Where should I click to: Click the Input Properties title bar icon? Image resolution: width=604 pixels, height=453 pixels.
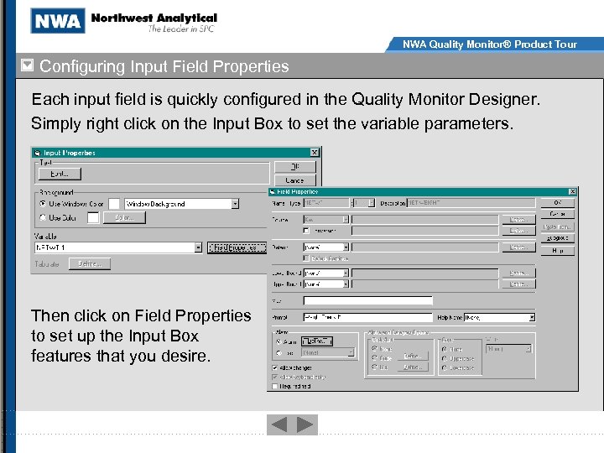pyautogui.click(x=38, y=153)
